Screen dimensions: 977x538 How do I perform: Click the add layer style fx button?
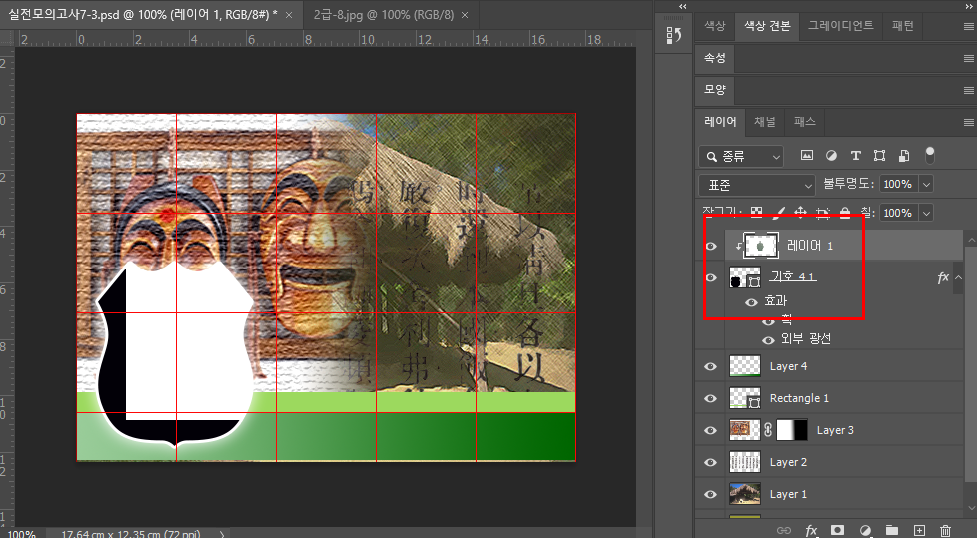(811, 530)
